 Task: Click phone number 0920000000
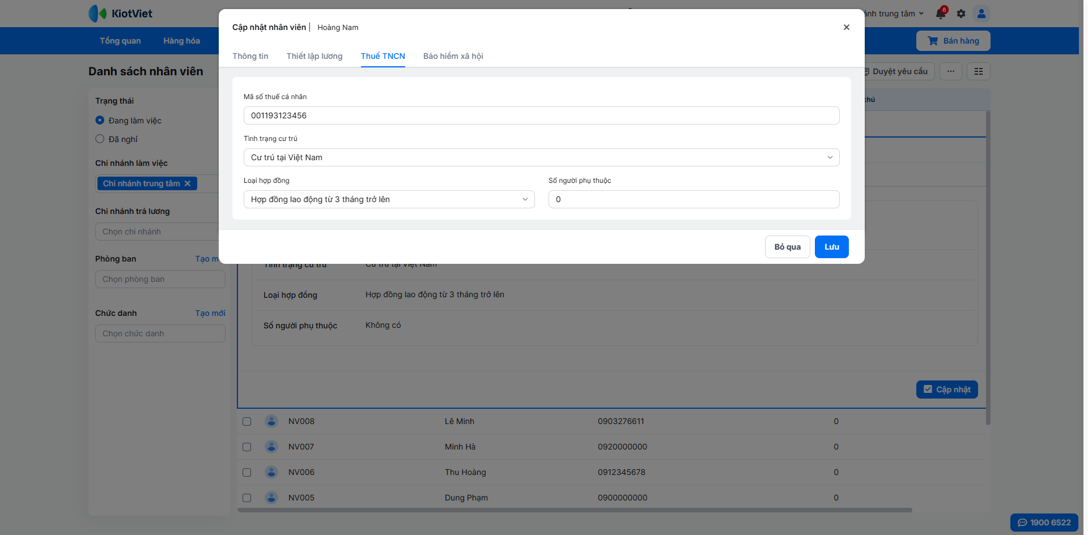[622, 447]
